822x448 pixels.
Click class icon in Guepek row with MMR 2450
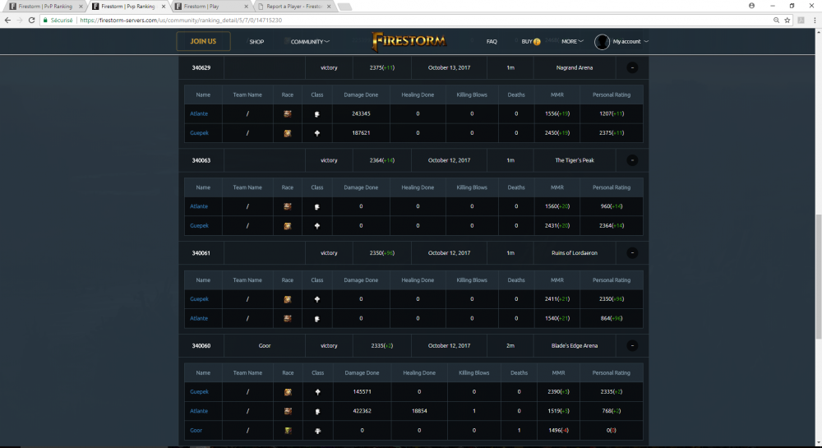tap(317, 133)
